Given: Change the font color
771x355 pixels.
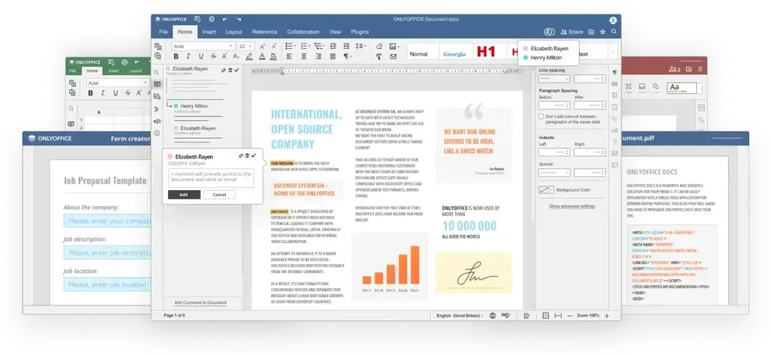Looking at the screenshot, I should [261, 56].
